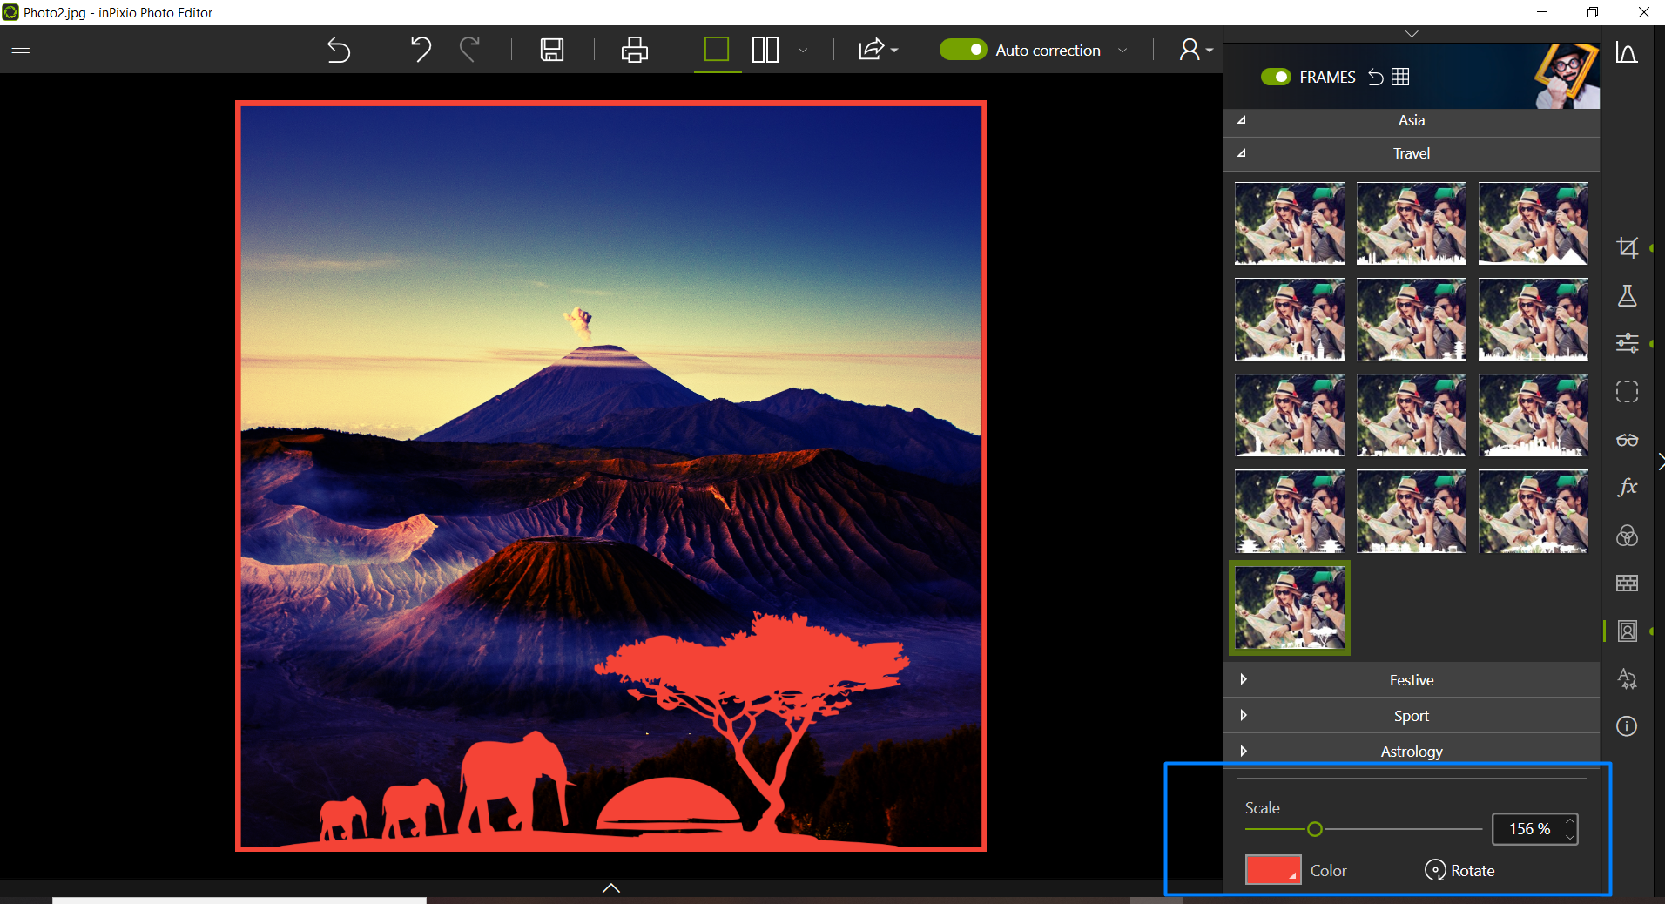Open the histogram panel icon
The image size is (1665, 904).
pos(1627,53)
